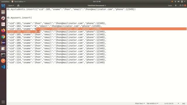The image size is (187, 105).
Task: Click the sid 113 line
Action: (x=56, y=57)
